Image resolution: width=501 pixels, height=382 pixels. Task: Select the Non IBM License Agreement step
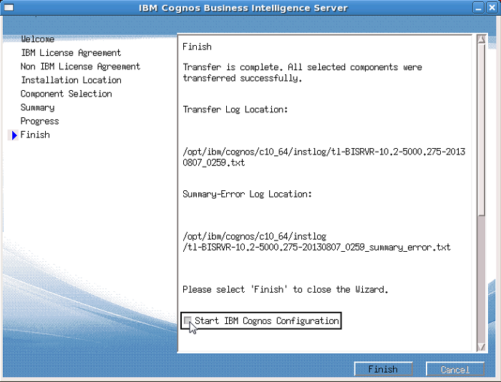80,67
